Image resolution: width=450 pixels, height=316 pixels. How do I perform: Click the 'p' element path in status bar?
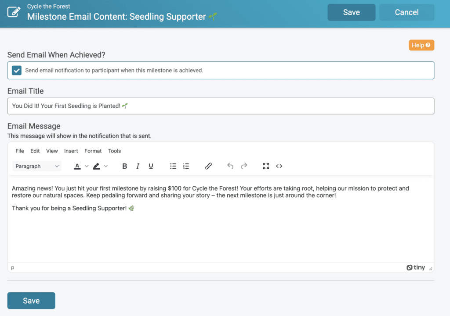pyautogui.click(x=13, y=267)
